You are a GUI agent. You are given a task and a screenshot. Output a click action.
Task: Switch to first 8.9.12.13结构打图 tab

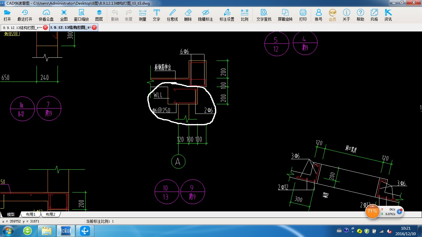click(22, 27)
